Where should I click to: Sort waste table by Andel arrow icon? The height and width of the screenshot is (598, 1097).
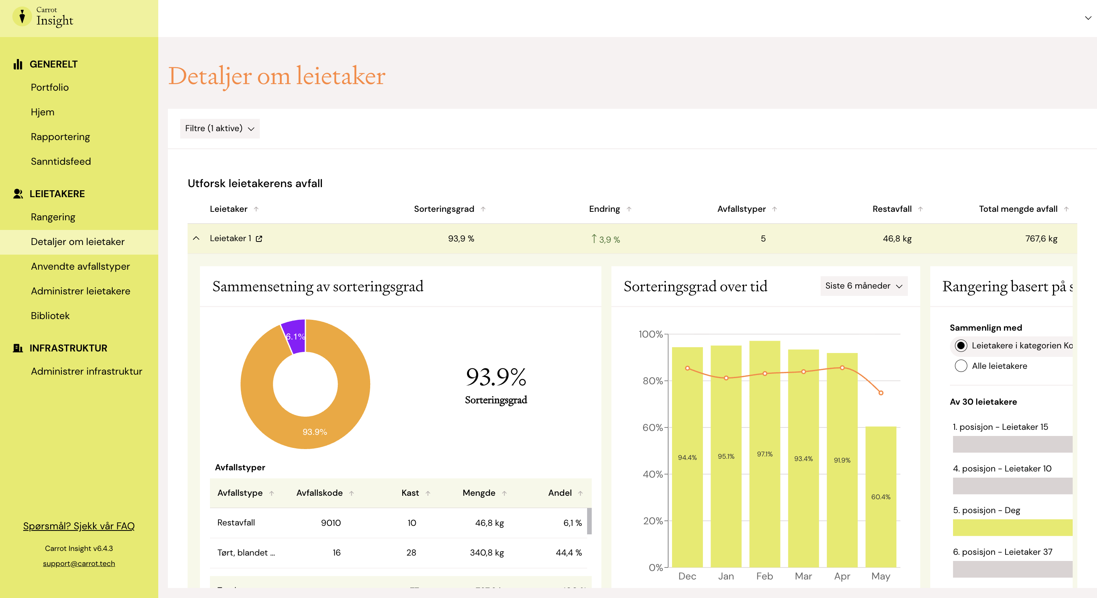point(581,493)
